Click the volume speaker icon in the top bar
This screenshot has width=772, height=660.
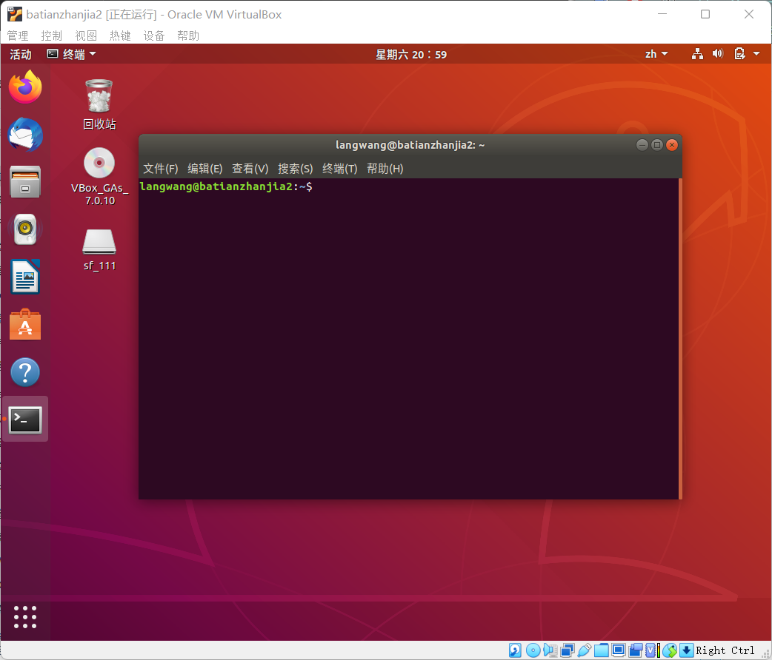tap(718, 53)
